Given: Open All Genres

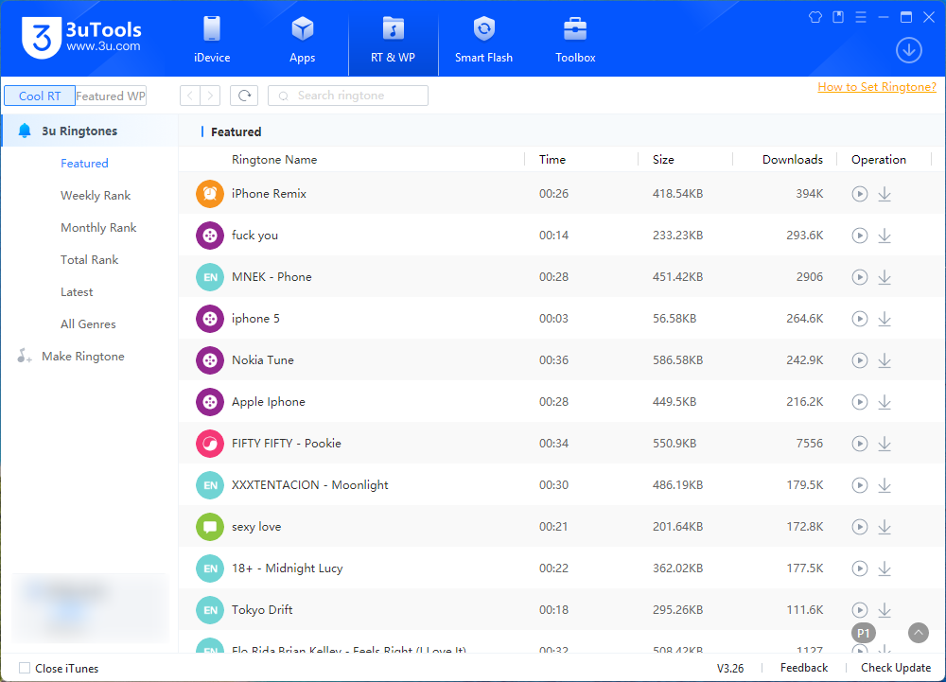Looking at the screenshot, I should click(x=88, y=324).
